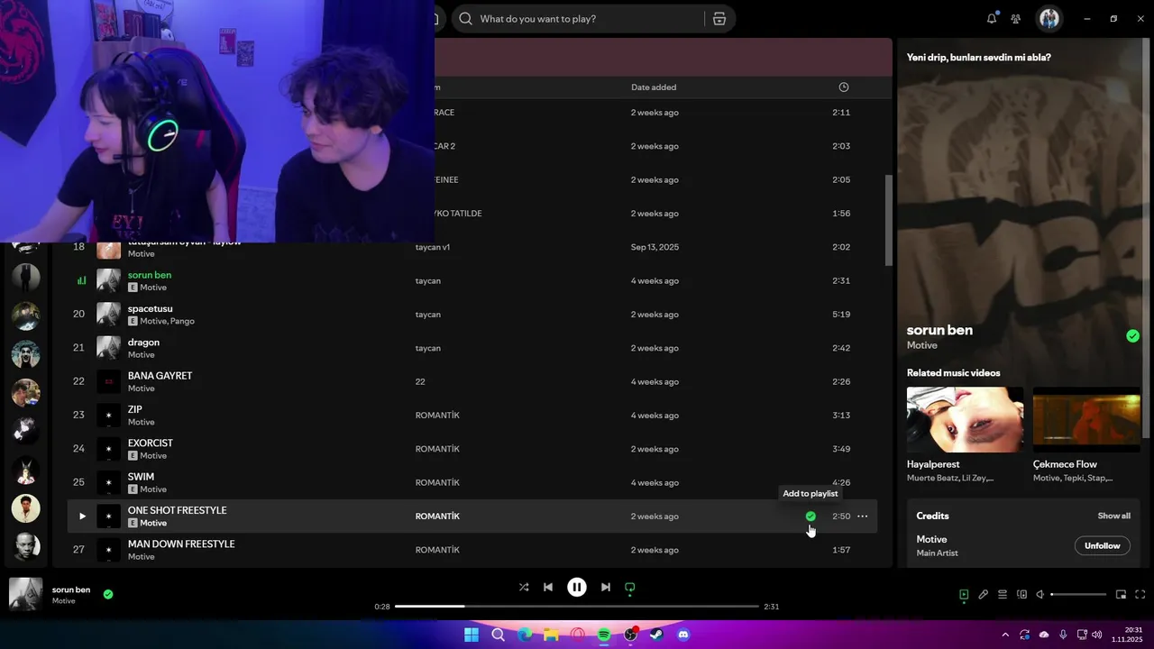Screen dimensions: 1154x649
Task: Click the duration clock column icon
Action: tap(844, 87)
